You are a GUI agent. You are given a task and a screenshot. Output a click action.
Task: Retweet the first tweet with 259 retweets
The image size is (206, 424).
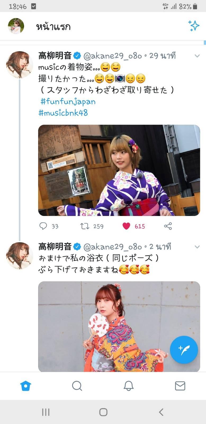click(x=84, y=226)
